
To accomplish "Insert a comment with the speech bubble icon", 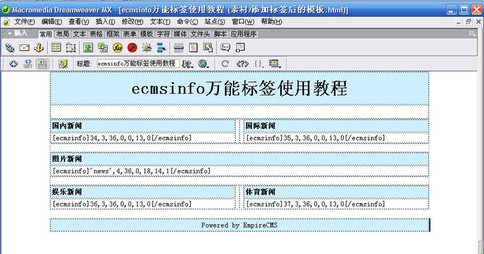I will pos(225,48).
